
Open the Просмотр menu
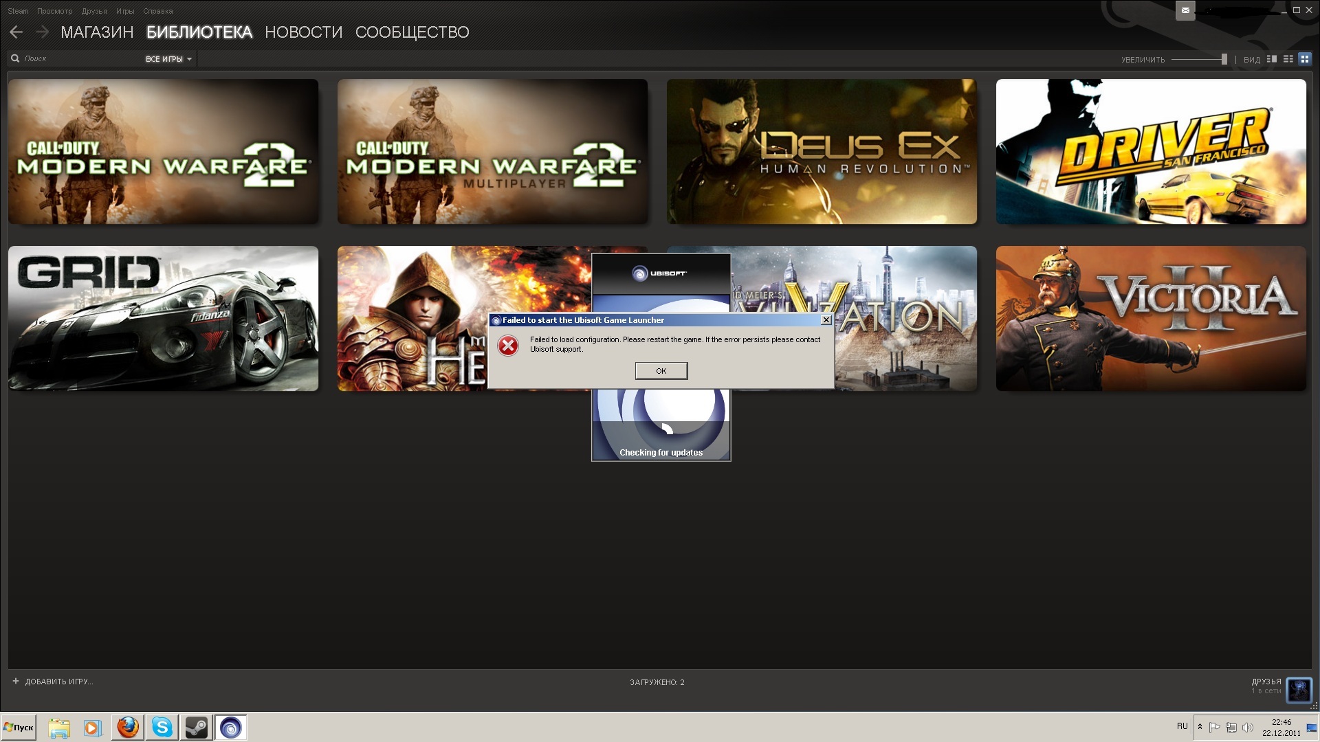pyautogui.click(x=54, y=11)
